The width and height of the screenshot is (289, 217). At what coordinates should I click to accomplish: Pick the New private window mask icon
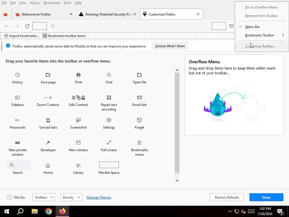(x=17, y=143)
